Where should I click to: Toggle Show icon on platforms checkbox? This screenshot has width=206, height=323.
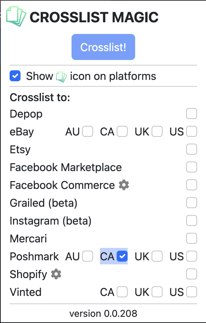click(x=15, y=76)
